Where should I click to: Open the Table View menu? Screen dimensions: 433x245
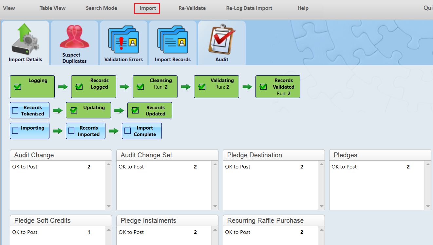pyautogui.click(x=52, y=8)
